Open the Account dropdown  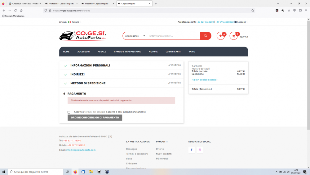[x=241, y=22]
